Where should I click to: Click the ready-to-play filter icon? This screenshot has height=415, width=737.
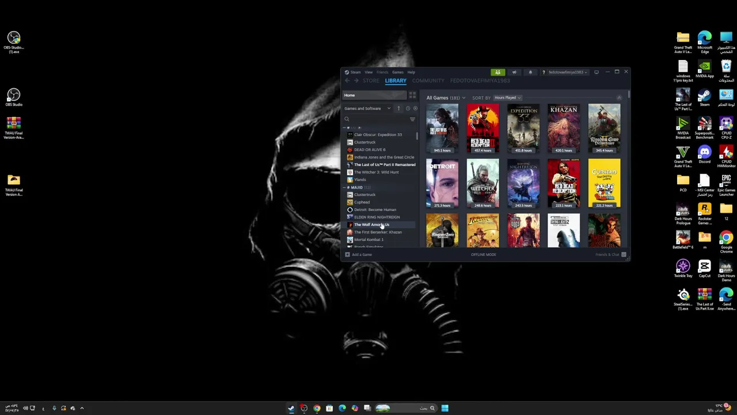(415, 108)
